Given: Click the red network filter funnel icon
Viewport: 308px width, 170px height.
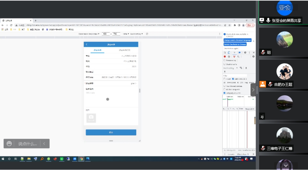Looking at the screenshot, I should tap(234, 57).
